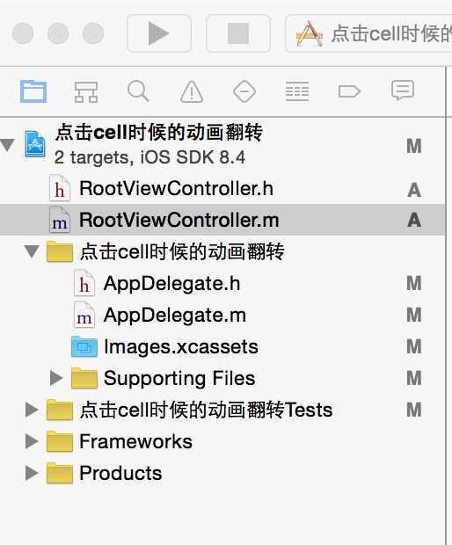Show the Report navigator speech-bubble icon
The height and width of the screenshot is (545, 452).
point(402,91)
